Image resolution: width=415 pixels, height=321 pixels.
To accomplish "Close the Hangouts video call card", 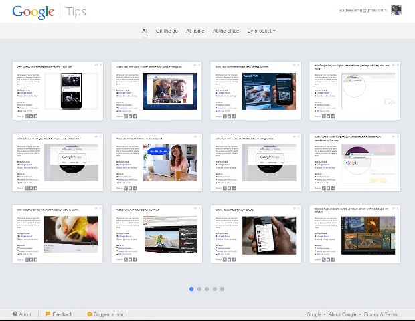I will (x=199, y=65).
